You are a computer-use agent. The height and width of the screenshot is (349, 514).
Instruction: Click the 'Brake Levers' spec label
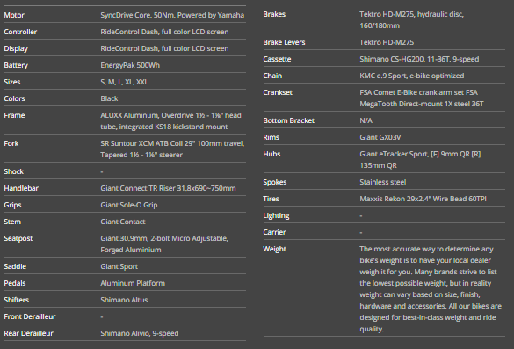[x=284, y=42]
